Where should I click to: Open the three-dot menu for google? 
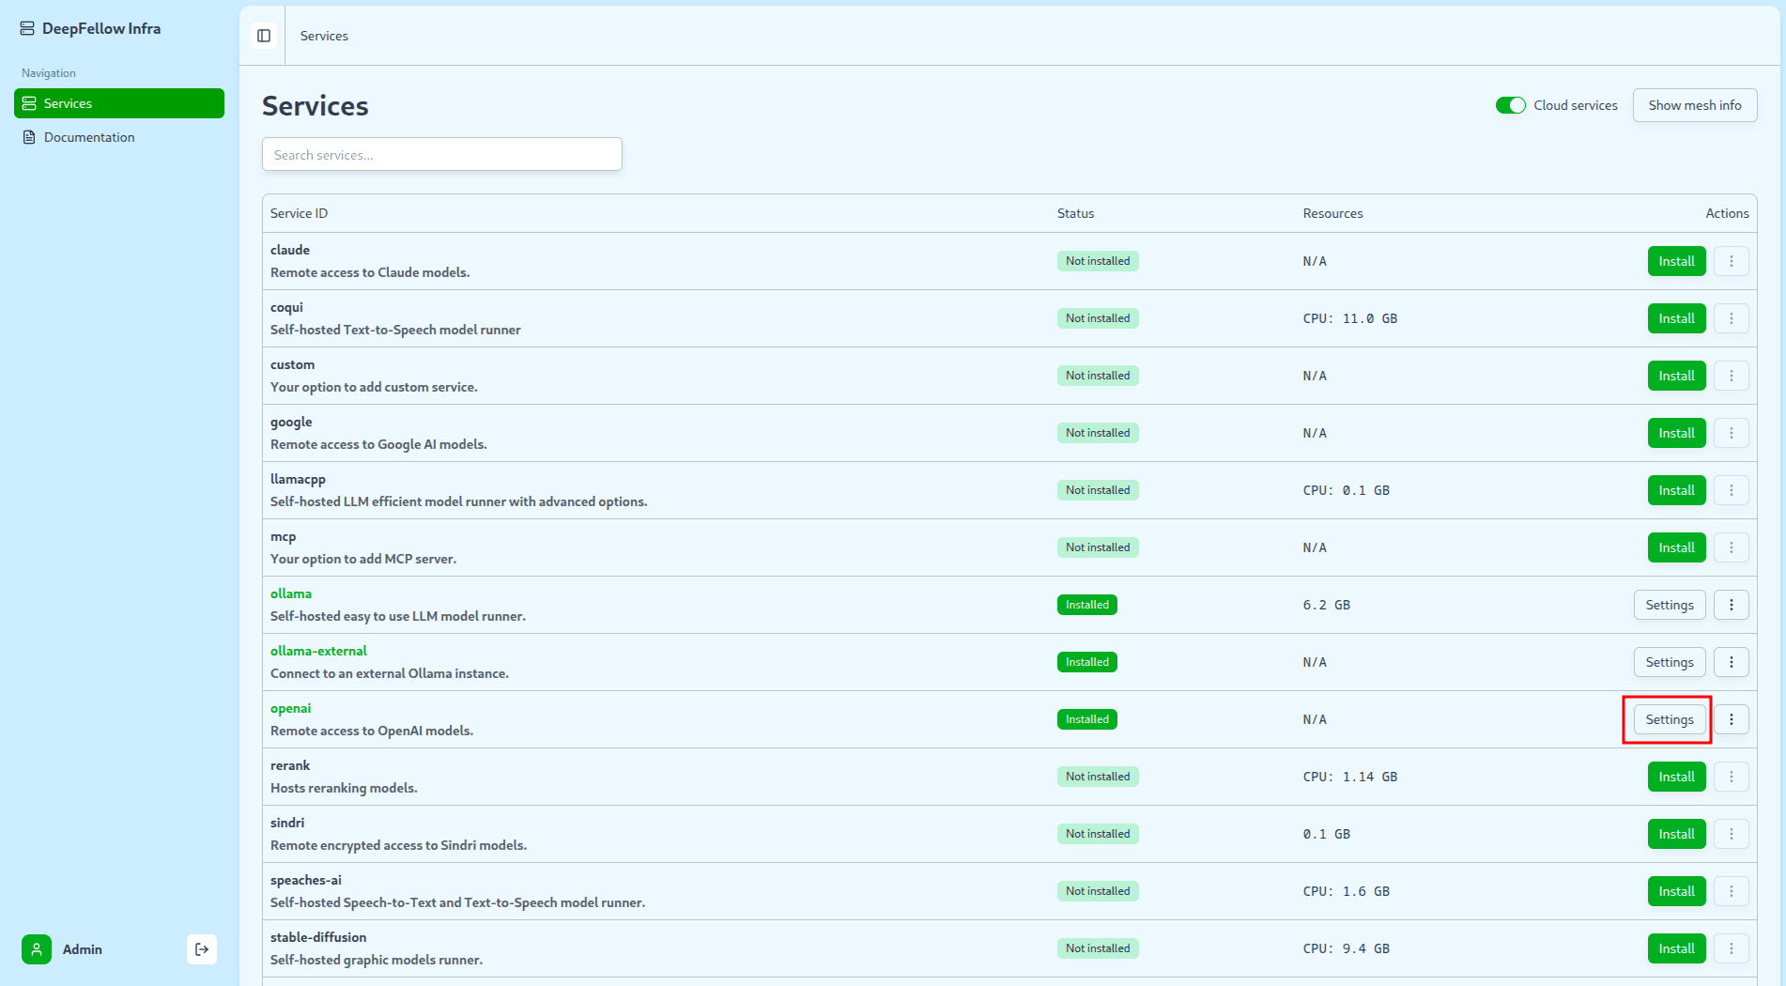point(1732,433)
